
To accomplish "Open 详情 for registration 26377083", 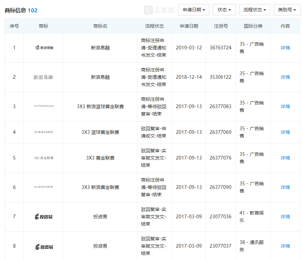I will (285, 106).
